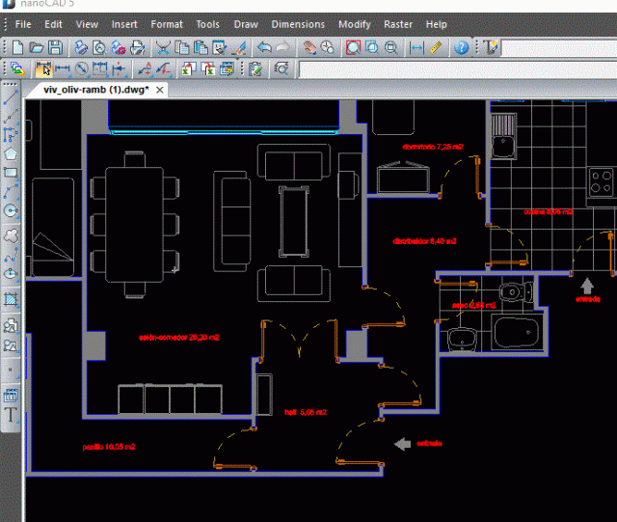Click the New document icon
Screen dimensions: 617x522
[17, 46]
